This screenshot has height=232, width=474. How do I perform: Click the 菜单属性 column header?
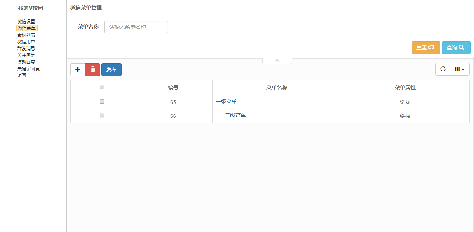click(x=405, y=88)
